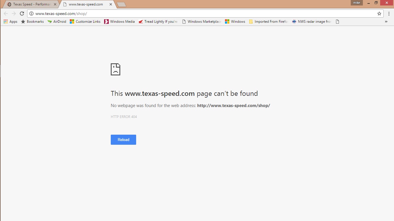This screenshot has height=221, width=394.
Task: Bookmark this page with the star icon
Action: [x=379, y=14]
